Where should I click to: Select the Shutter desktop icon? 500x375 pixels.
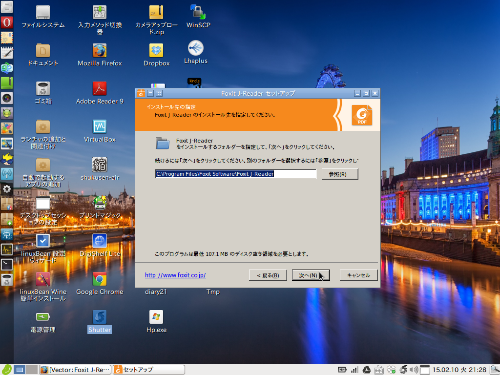pyautogui.click(x=100, y=317)
